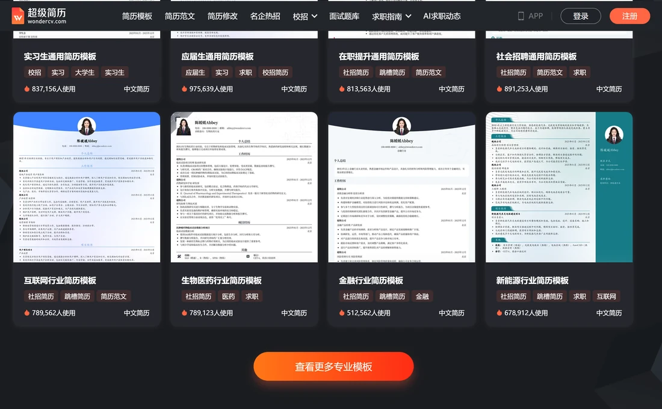Click the 登录 login button
The height and width of the screenshot is (409, 662).
581,16
